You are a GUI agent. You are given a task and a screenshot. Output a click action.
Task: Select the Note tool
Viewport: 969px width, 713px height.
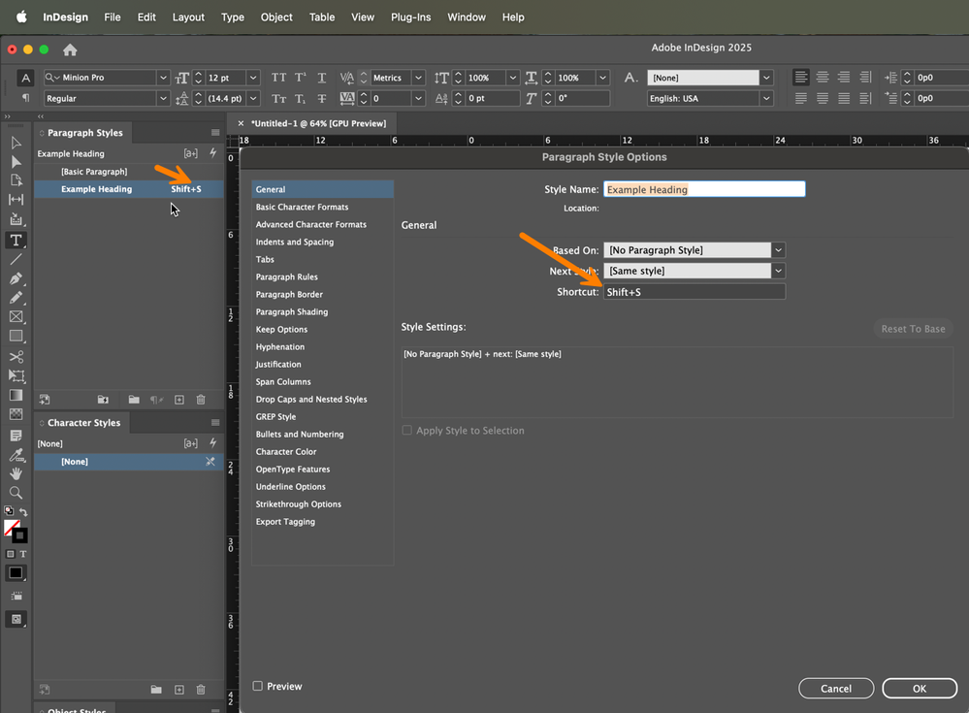tap(16, 437)
